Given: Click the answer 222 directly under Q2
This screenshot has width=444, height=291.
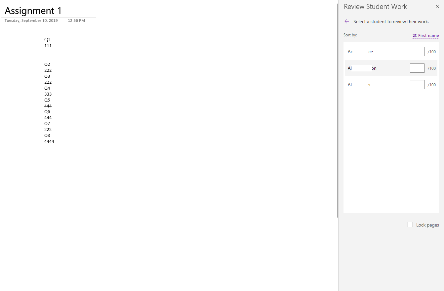Looking at the screenshot, I should click(x=48, y=70).
